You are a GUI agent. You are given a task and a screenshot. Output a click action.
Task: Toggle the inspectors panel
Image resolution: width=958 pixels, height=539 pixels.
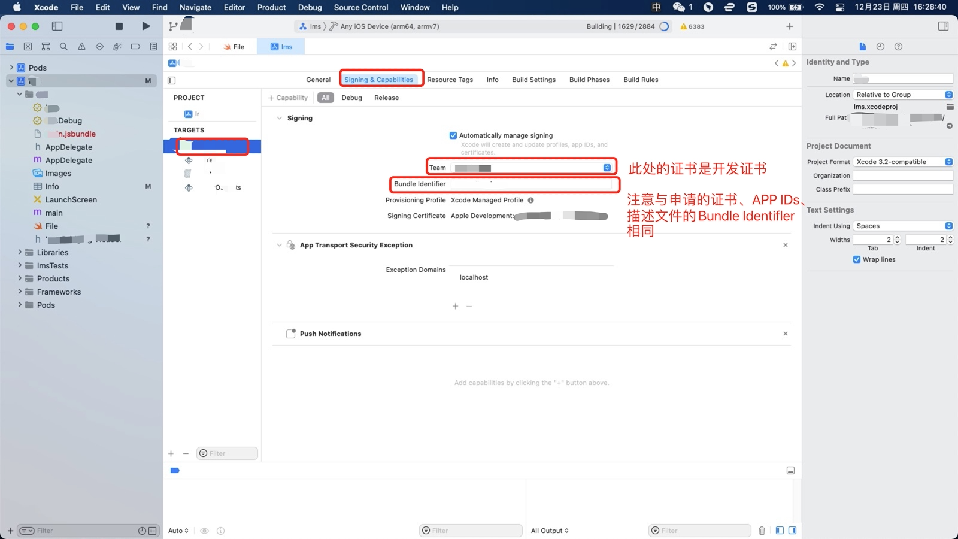tap(943, 26)
